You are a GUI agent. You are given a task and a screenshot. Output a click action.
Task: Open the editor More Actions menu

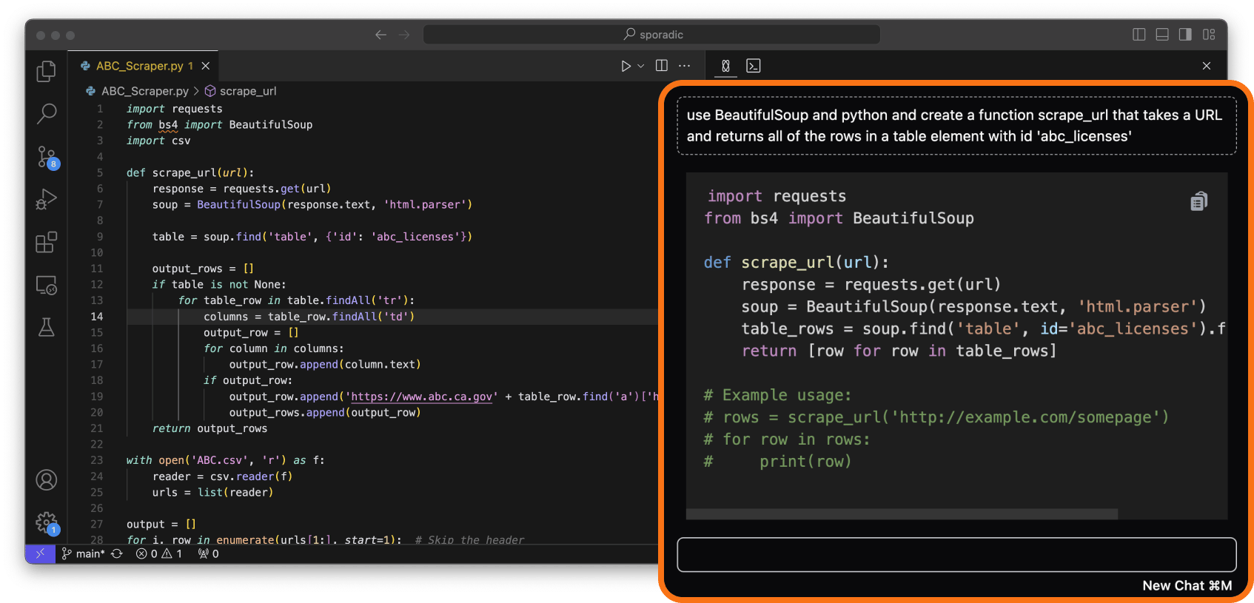coord(685,66)
